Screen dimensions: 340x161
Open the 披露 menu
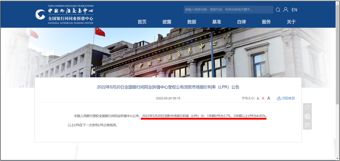click(x=167, y=22)
